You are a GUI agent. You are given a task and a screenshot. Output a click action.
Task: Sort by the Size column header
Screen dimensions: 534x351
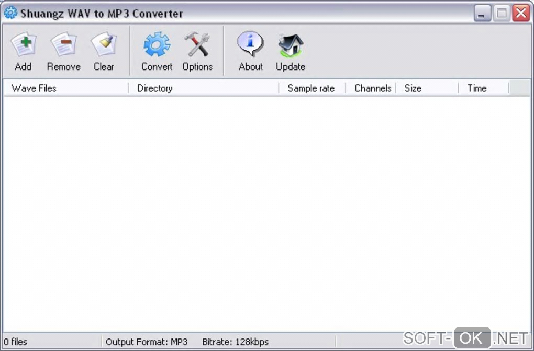pos(427,88)
